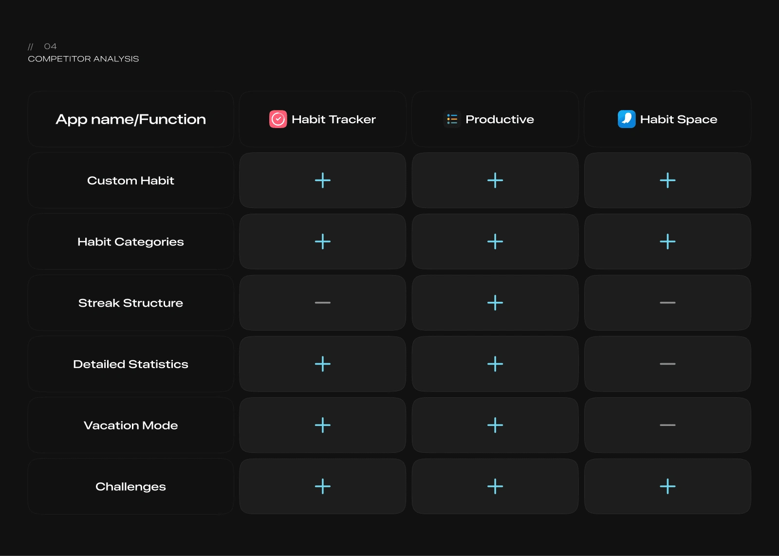Click Habit Tracker's Streak Structure minus icon
779x556 pixels.
322,303
